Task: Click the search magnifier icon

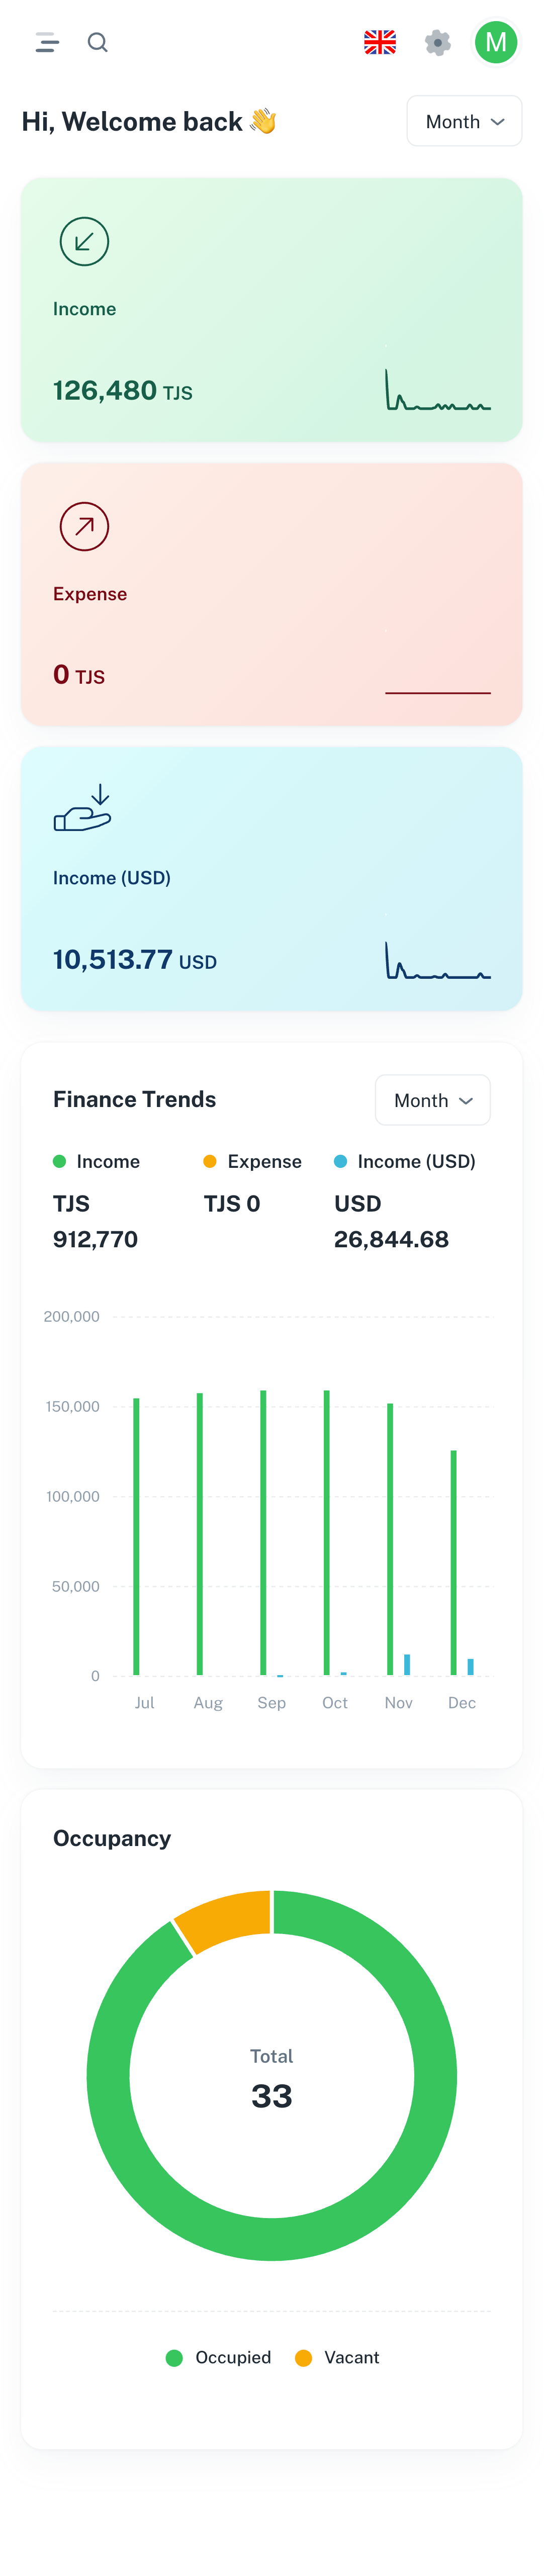Action: tap(97, 42)
